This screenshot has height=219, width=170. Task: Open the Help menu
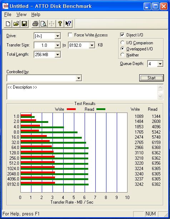point(36,15)
